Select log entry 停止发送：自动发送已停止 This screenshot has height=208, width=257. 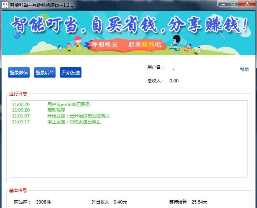(74, 122)
